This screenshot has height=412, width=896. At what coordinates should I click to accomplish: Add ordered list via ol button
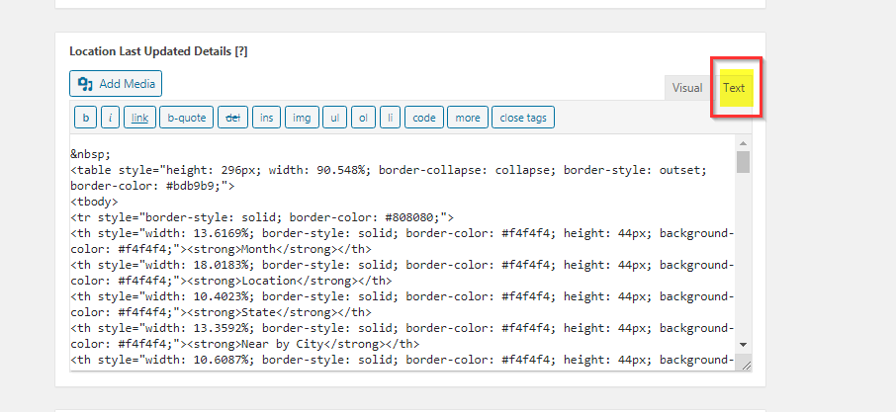(364, 119)
